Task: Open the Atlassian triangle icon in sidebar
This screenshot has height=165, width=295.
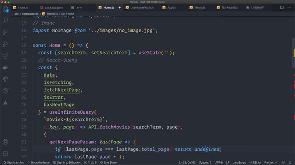Action: 6,103
